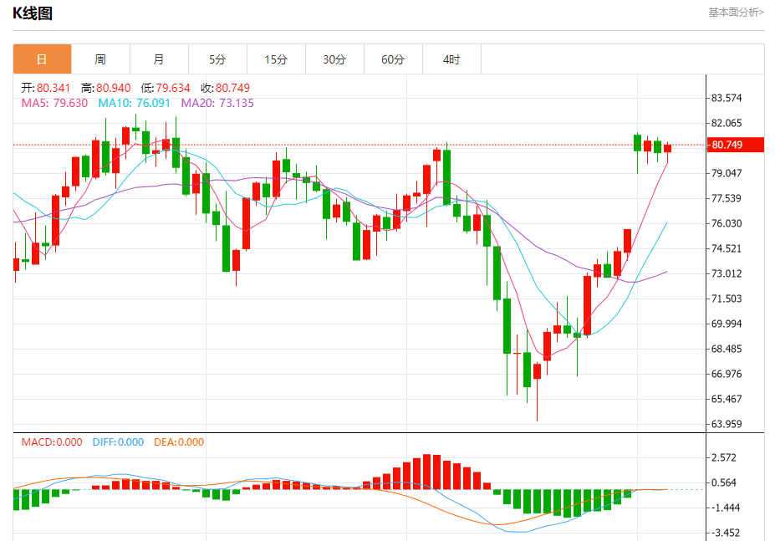Open the 5分 interval tab
This screenshot has height=541, width=775.
(217, 59)
